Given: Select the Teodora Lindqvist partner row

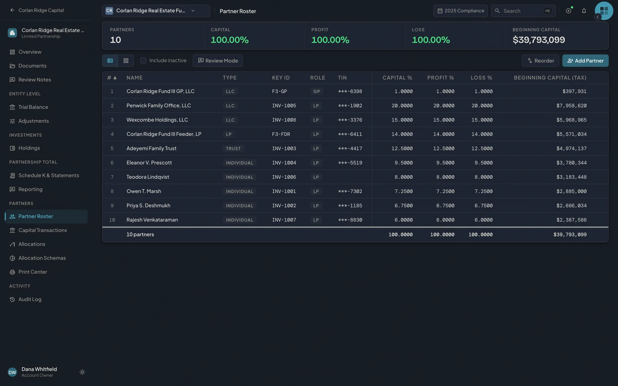Looking at the screenshot, I should pyautogui.click(x=355, y=177).
